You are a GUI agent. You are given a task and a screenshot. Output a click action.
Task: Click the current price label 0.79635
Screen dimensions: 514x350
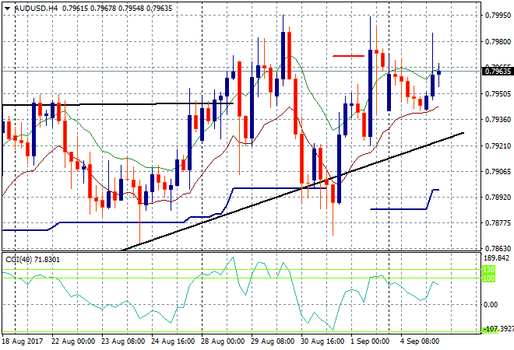click(498, 72)
